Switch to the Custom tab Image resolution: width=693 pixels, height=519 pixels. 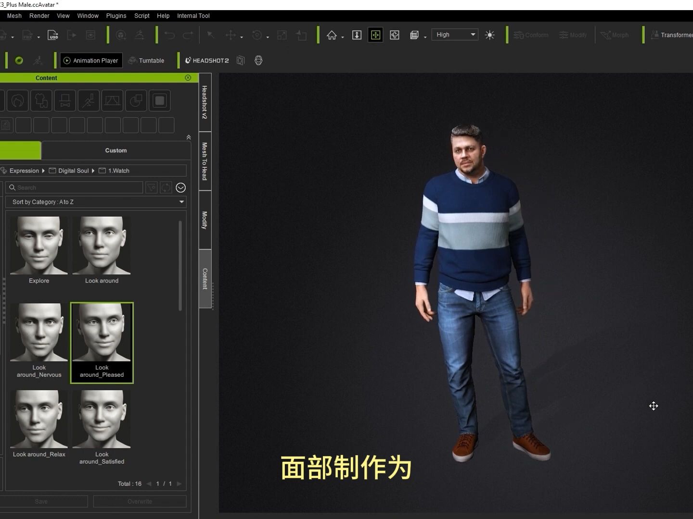[x=116, y=150]
